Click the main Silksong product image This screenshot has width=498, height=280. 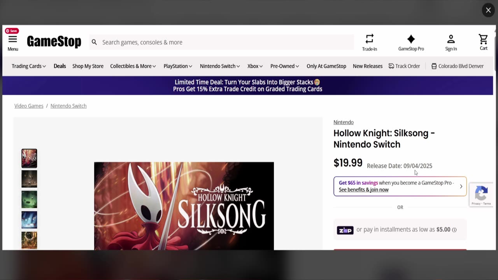tap(184, 206)
